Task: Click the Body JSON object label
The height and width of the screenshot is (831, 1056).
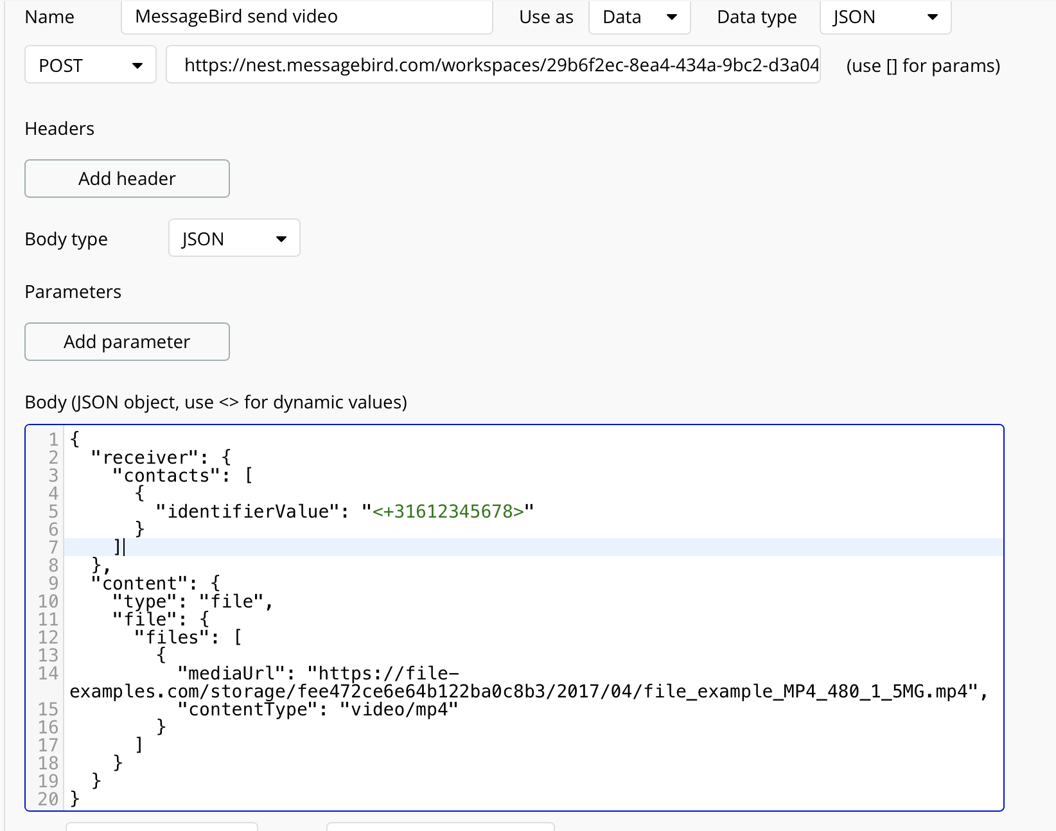Action: click(x=216, y=402)
